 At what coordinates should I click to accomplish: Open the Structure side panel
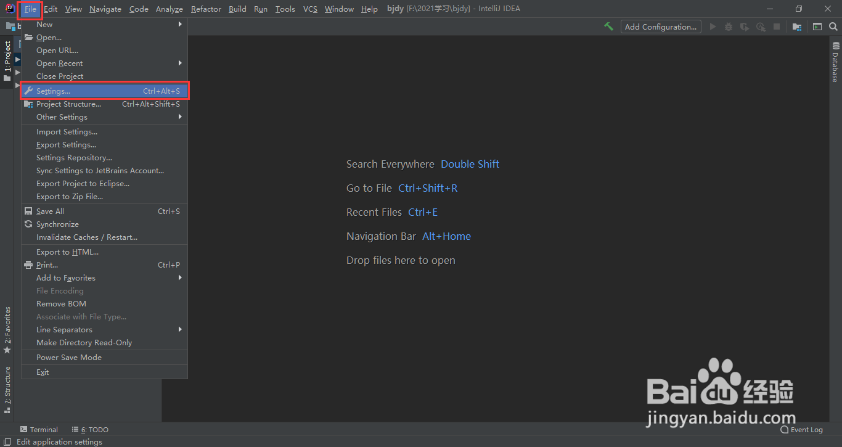tap(7, 390)
